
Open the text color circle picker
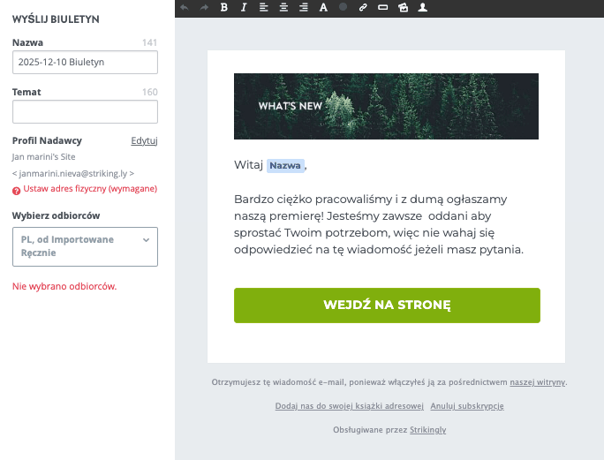[344, 7]
